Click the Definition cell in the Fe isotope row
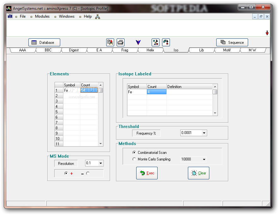Image resolution: width=279 pixels, height=215 pixels. tap(189, 92)
